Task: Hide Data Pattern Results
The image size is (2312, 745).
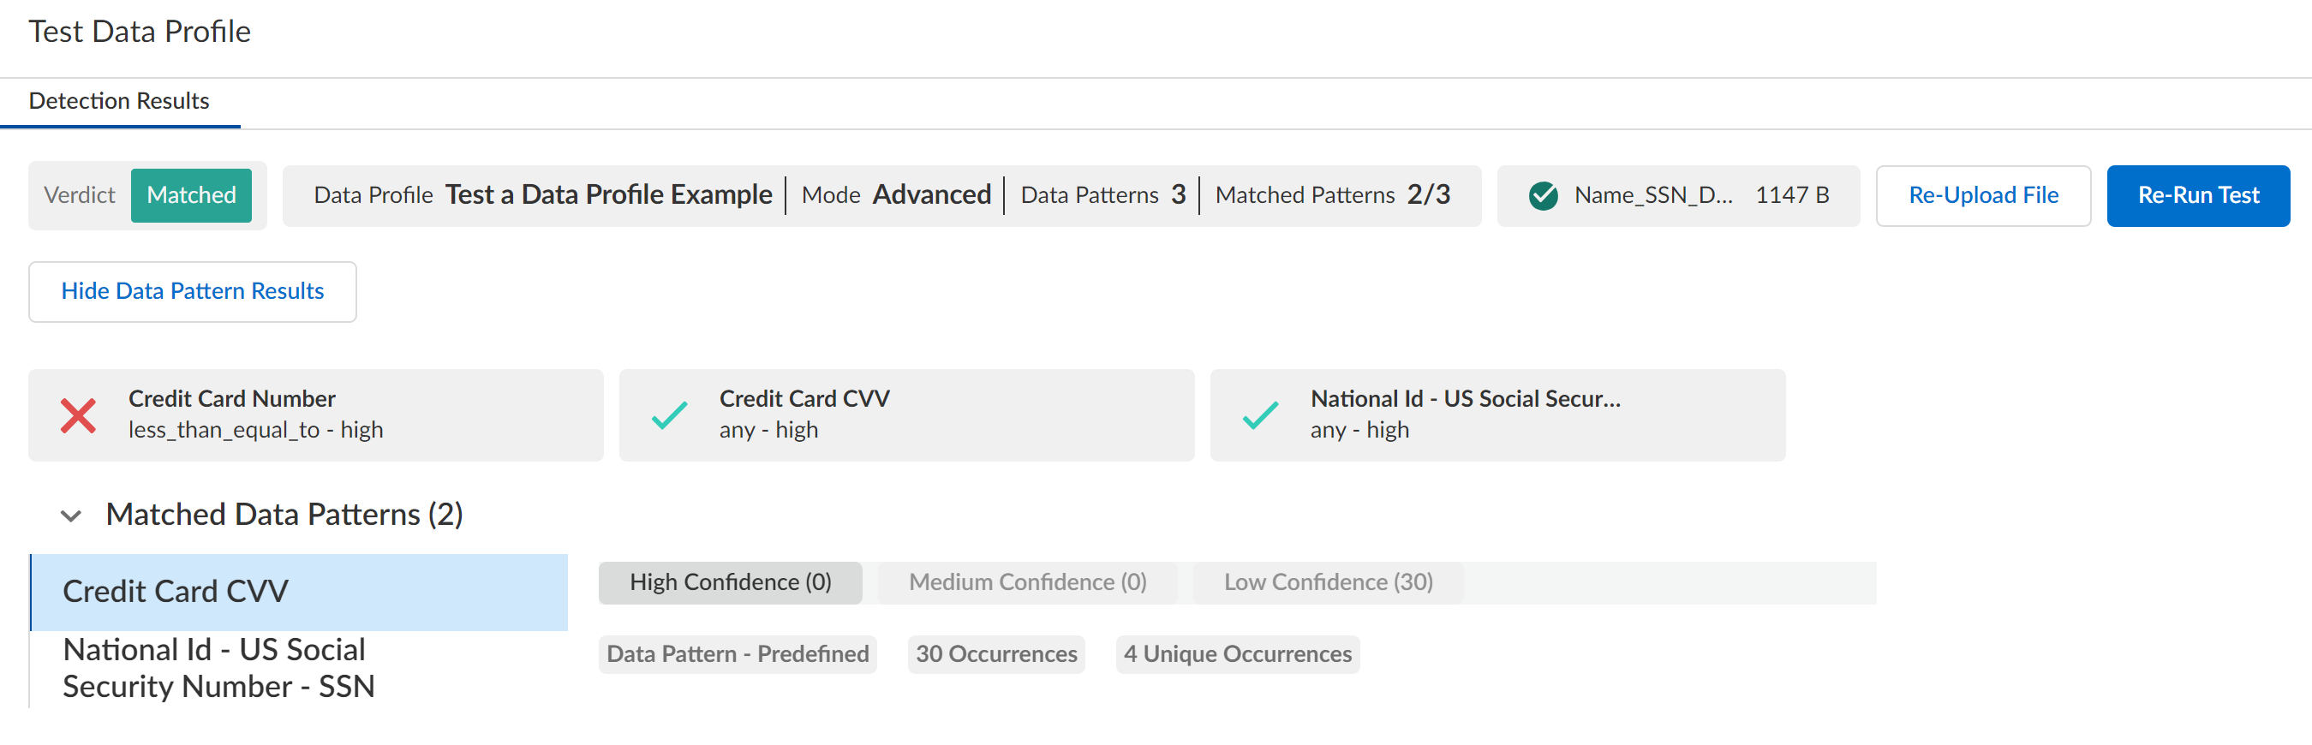Action: click(192, 292)
